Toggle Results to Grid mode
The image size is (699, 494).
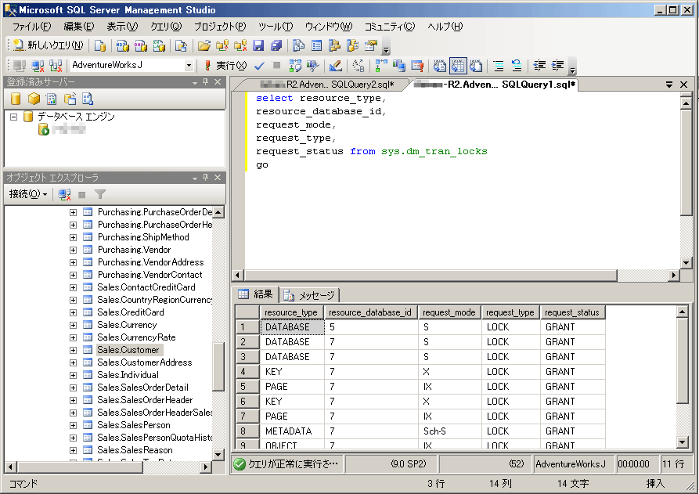458,66
